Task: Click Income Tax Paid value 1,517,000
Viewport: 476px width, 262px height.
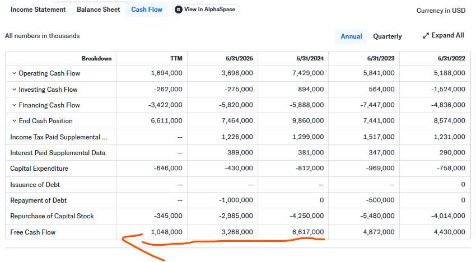Action: click(379, 137)
